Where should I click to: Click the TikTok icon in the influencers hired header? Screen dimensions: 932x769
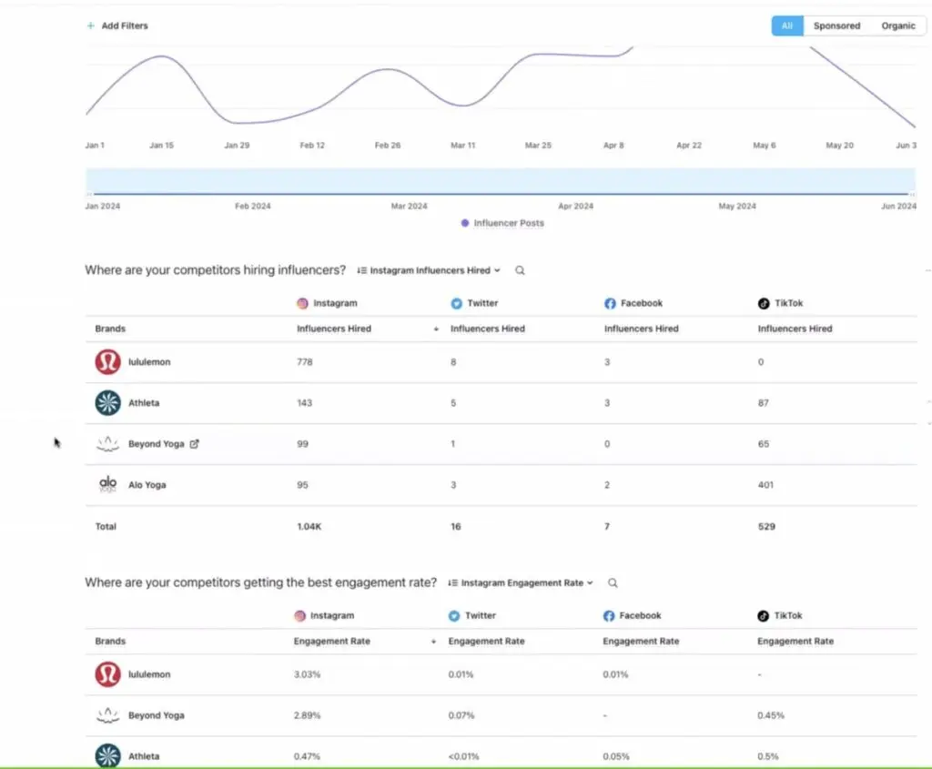764,303
